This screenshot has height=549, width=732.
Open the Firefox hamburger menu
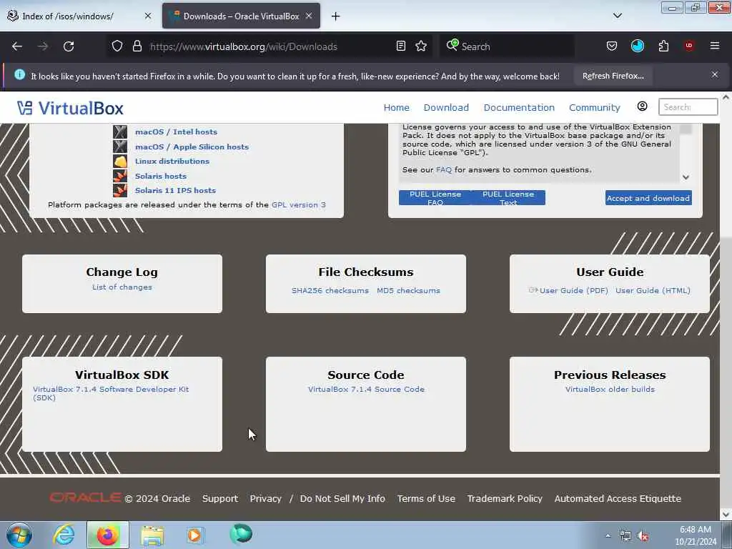pos(715,46)
